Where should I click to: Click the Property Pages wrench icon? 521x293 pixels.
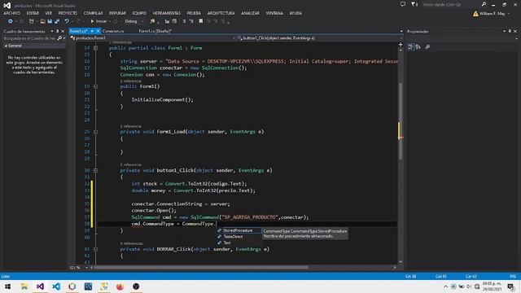tap(427, 47)
